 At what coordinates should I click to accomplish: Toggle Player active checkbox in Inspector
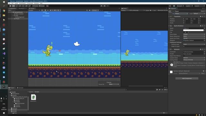(x=173, y=11)
